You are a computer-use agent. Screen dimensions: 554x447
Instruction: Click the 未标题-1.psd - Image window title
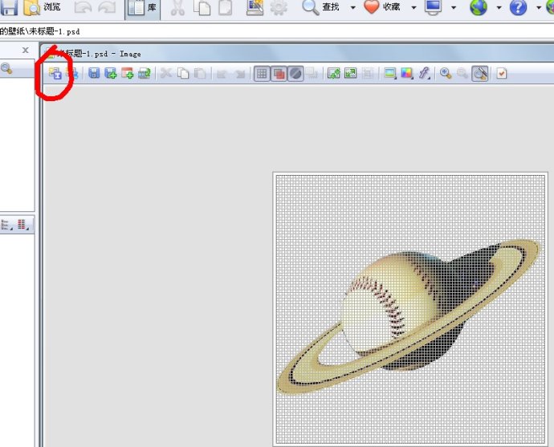100,54
